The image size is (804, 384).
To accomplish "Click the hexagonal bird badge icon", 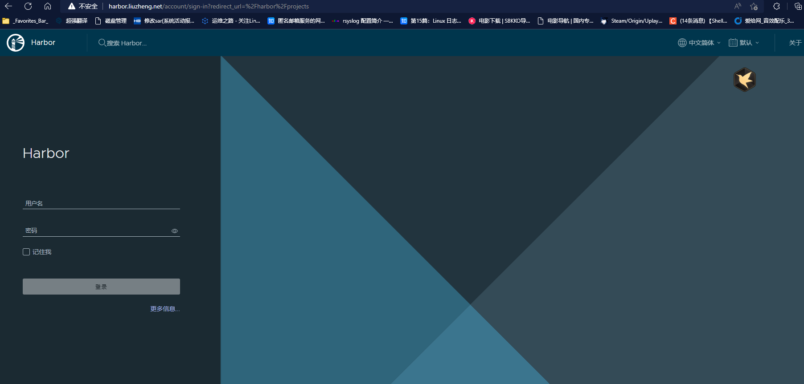I will [744, 80].
